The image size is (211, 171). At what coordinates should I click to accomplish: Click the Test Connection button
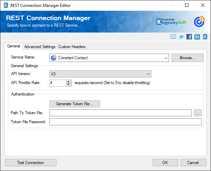click(30, 163)
